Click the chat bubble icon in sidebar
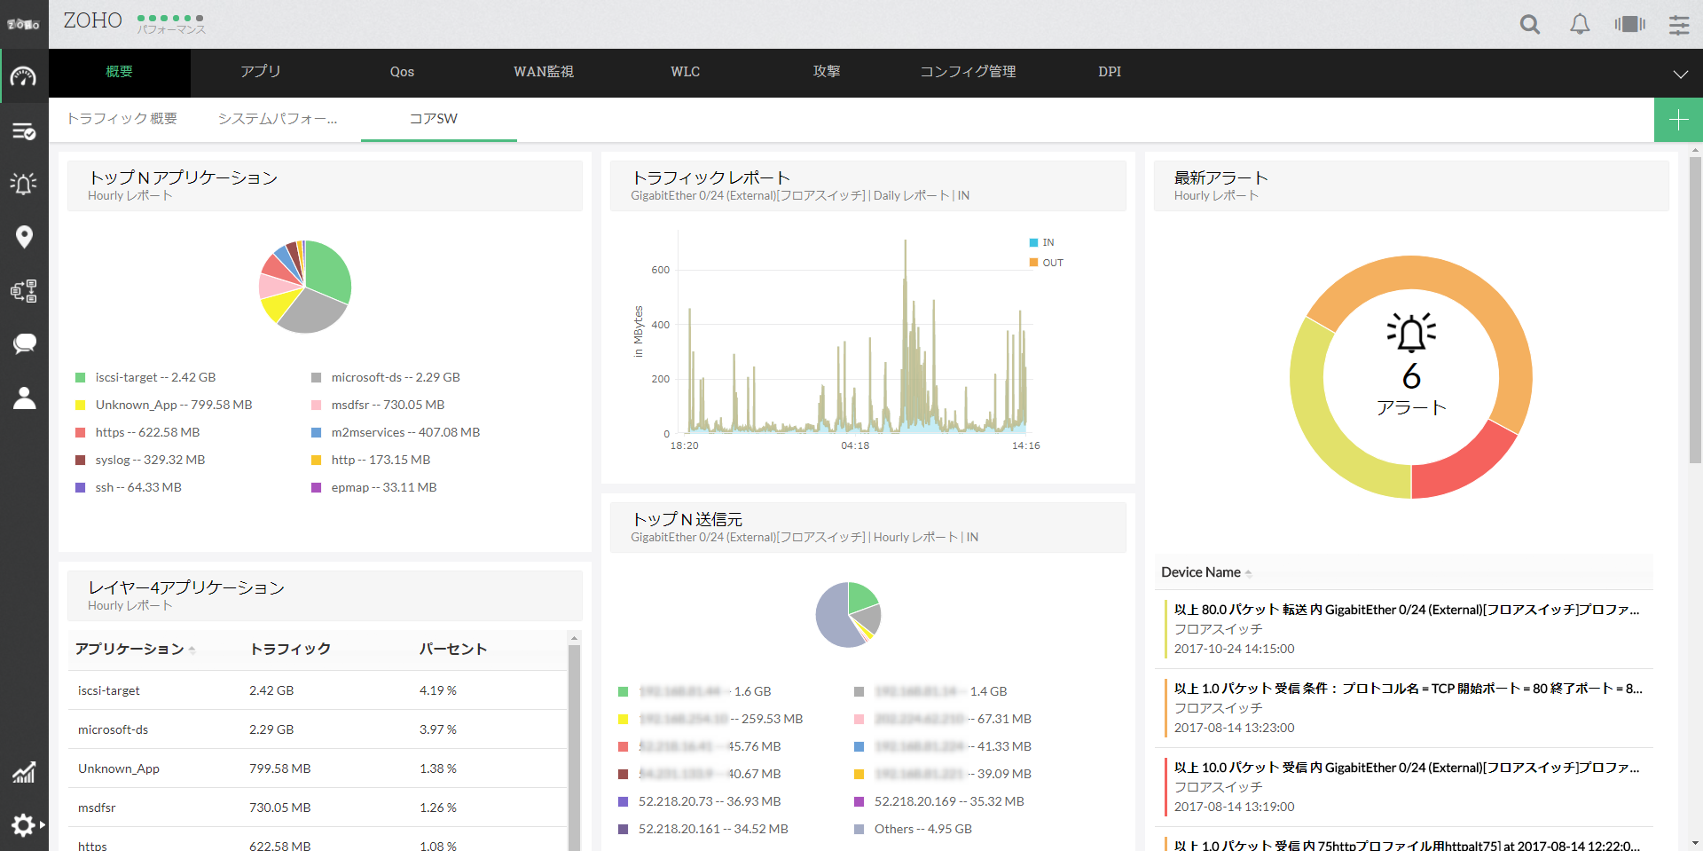 tap(24, 343)
